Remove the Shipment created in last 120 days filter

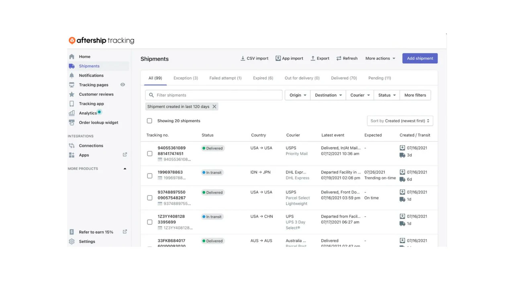tap(214, 106)
